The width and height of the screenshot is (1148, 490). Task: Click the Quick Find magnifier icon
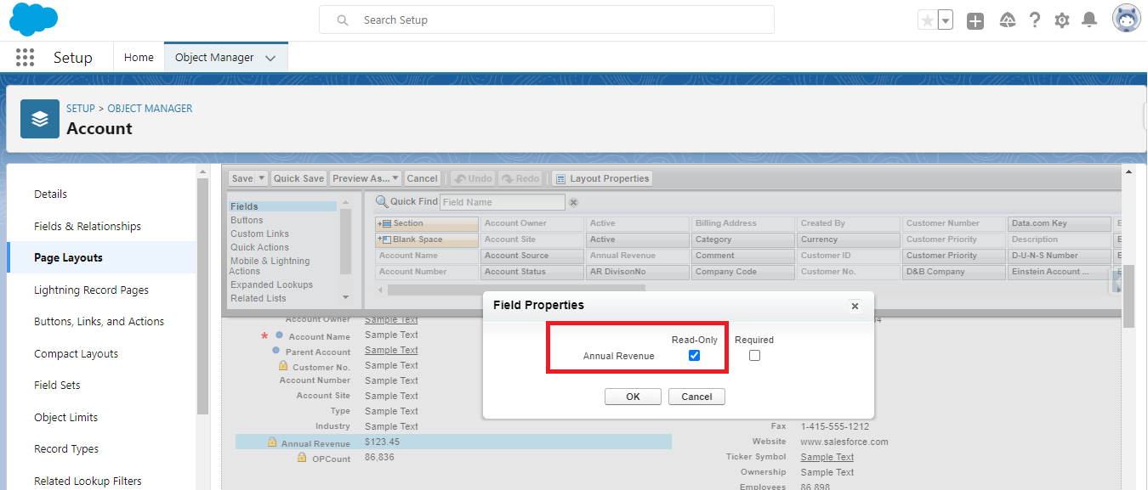point(382,202)
